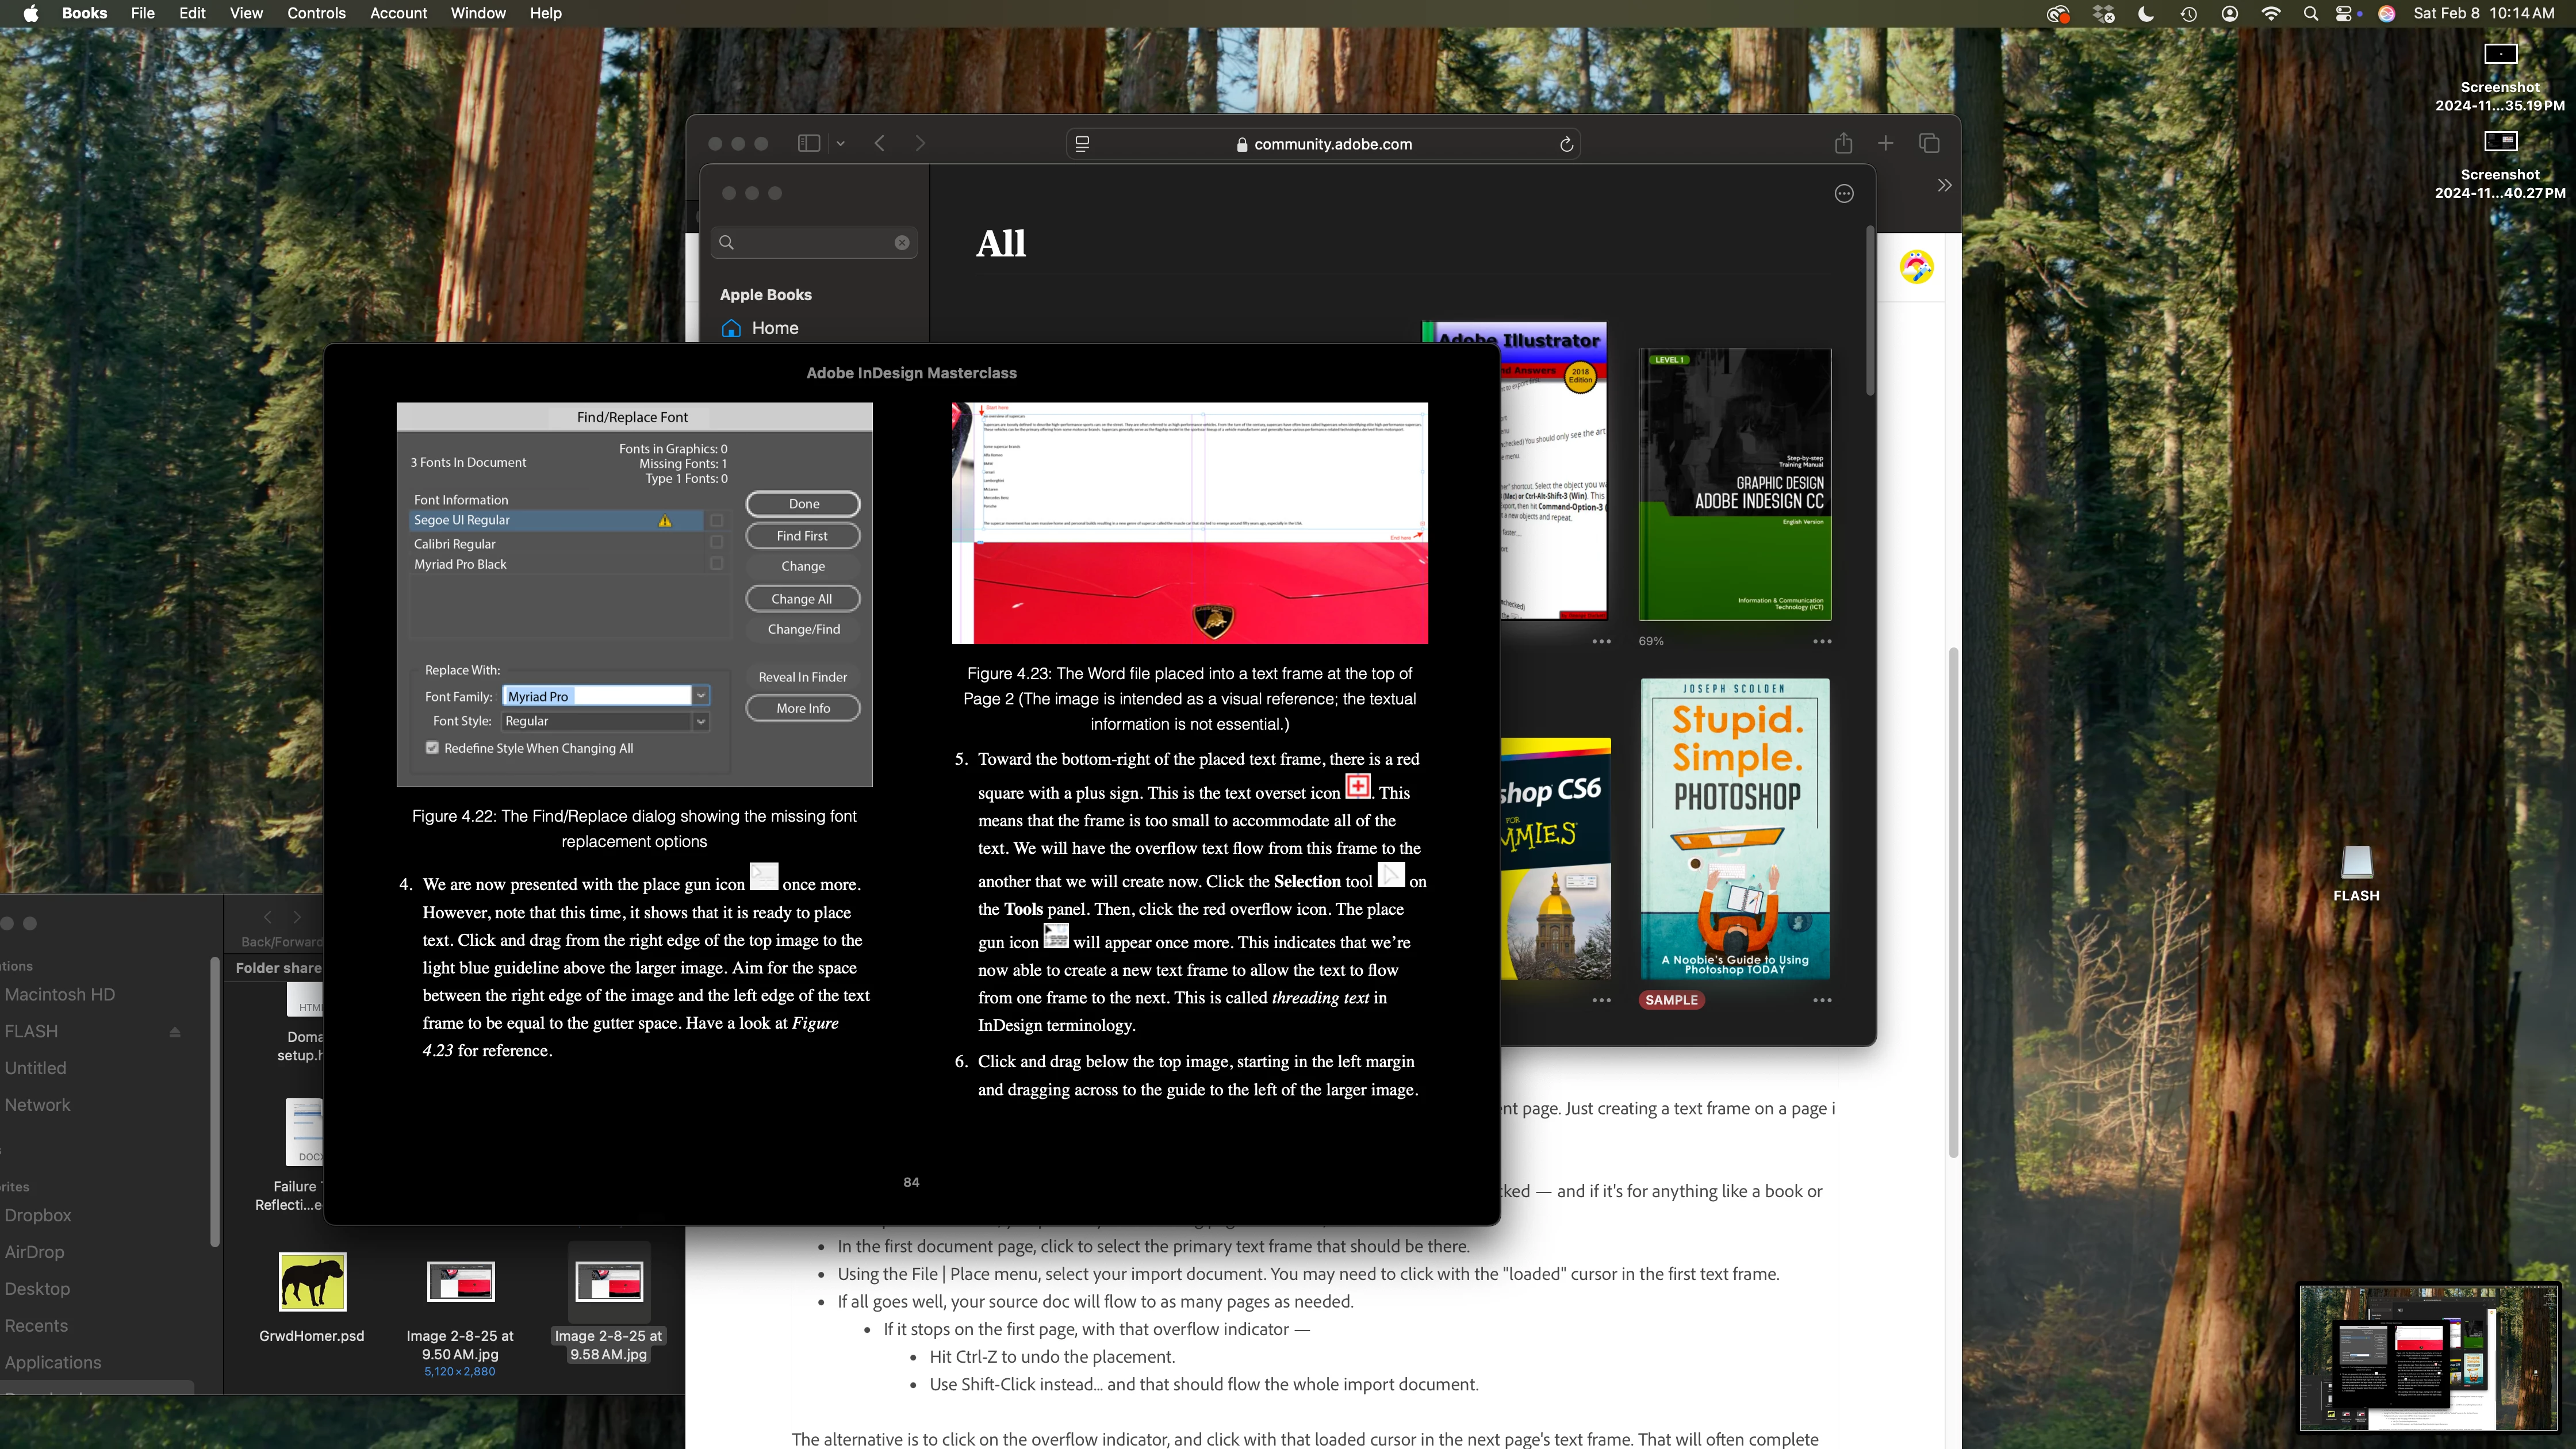Open the Controls menu in the menu bar
Screen dimensions: 2576x1449
click(x=316, y=13)
